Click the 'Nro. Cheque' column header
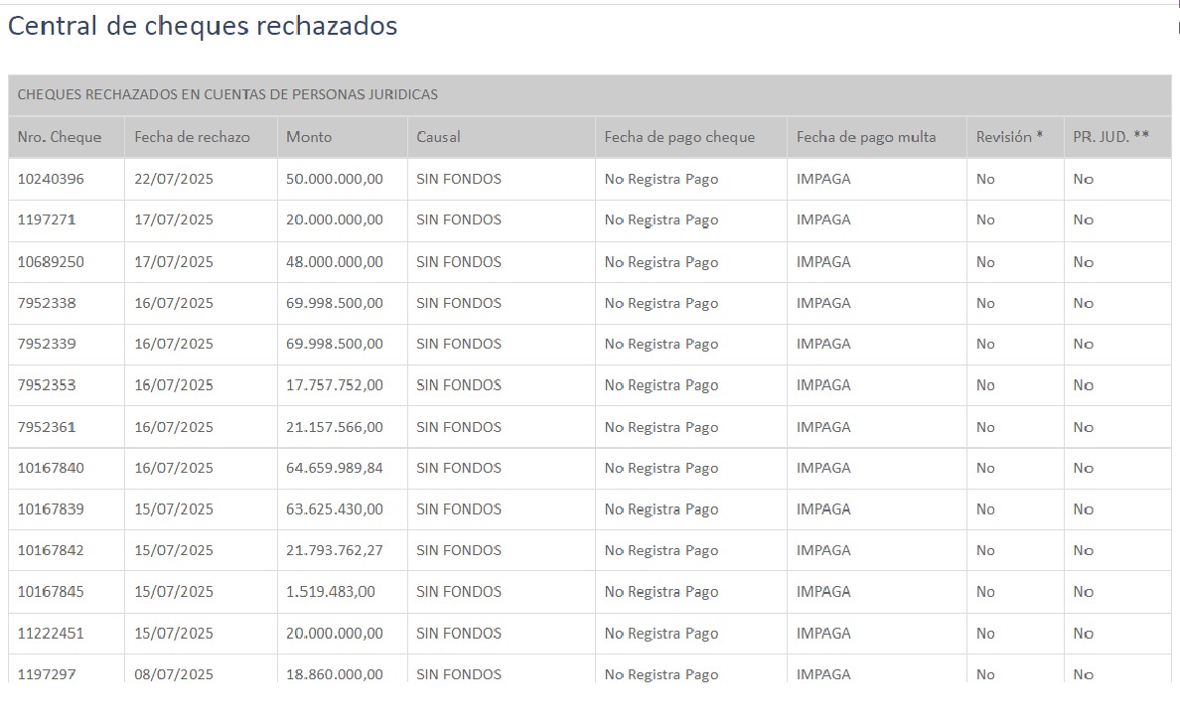This screenshot has width=1180, height=723. [60, 137]
